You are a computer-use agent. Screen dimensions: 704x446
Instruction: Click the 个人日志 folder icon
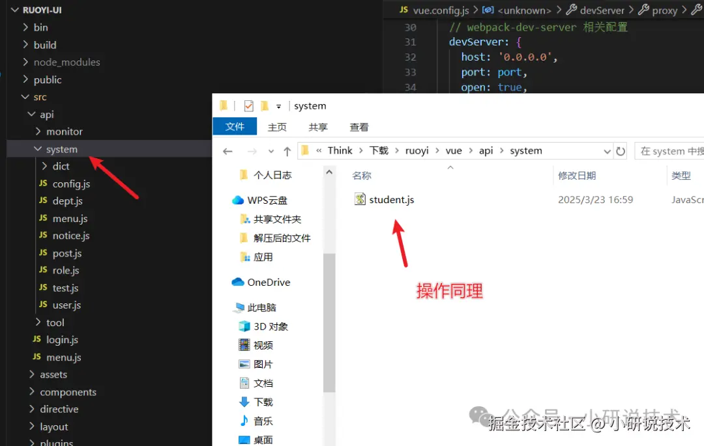click(x=244, y=174)
